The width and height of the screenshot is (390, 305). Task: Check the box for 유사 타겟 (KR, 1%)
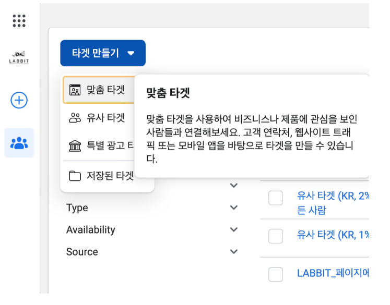(276, 236)
